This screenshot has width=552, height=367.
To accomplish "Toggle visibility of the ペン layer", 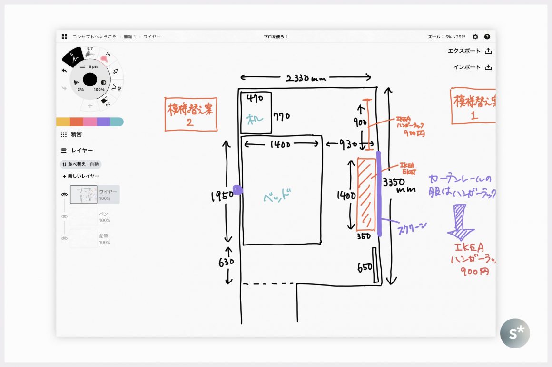I will 64,216.
